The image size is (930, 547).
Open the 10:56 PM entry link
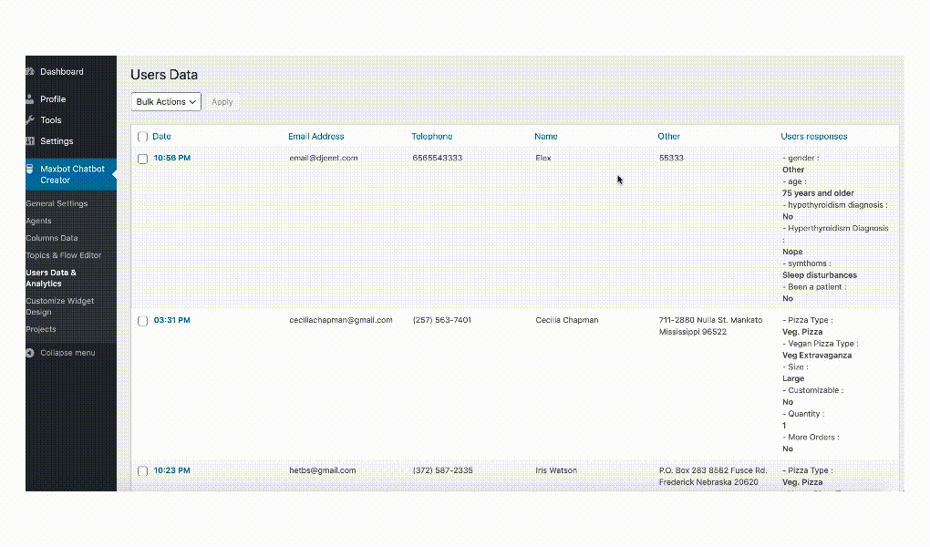(x=172, y=158)
